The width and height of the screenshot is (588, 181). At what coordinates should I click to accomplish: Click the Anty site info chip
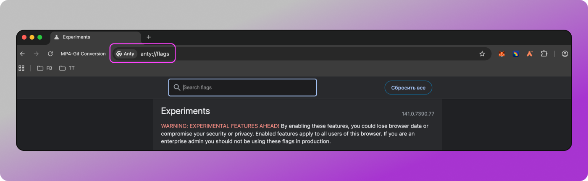(125, 54)
